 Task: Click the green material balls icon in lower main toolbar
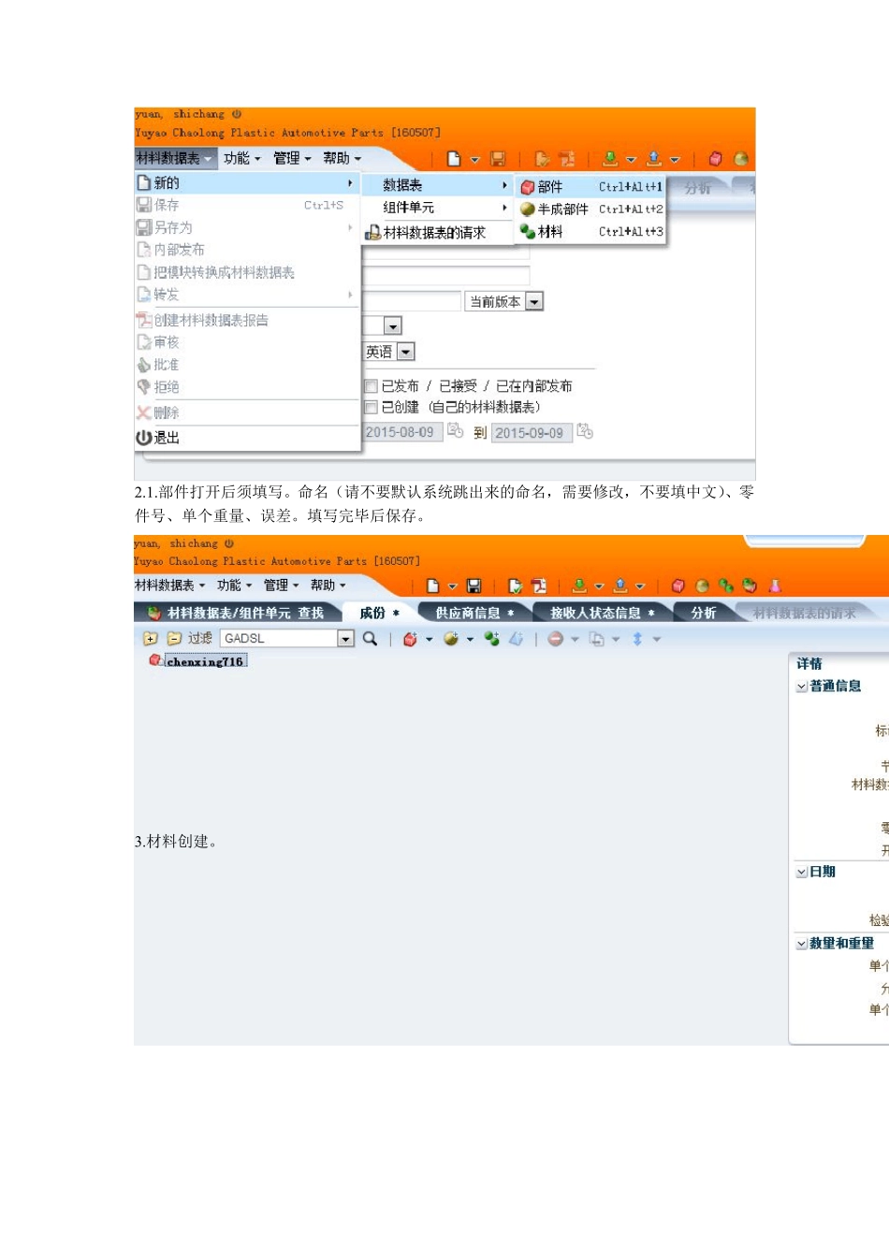726,586
